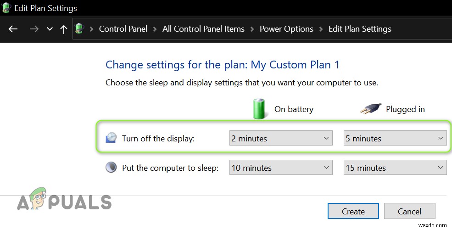Navigate to All Control Panel Items breadcrumb
This screenshot has height=230, width=452.
tap(203, 29)
